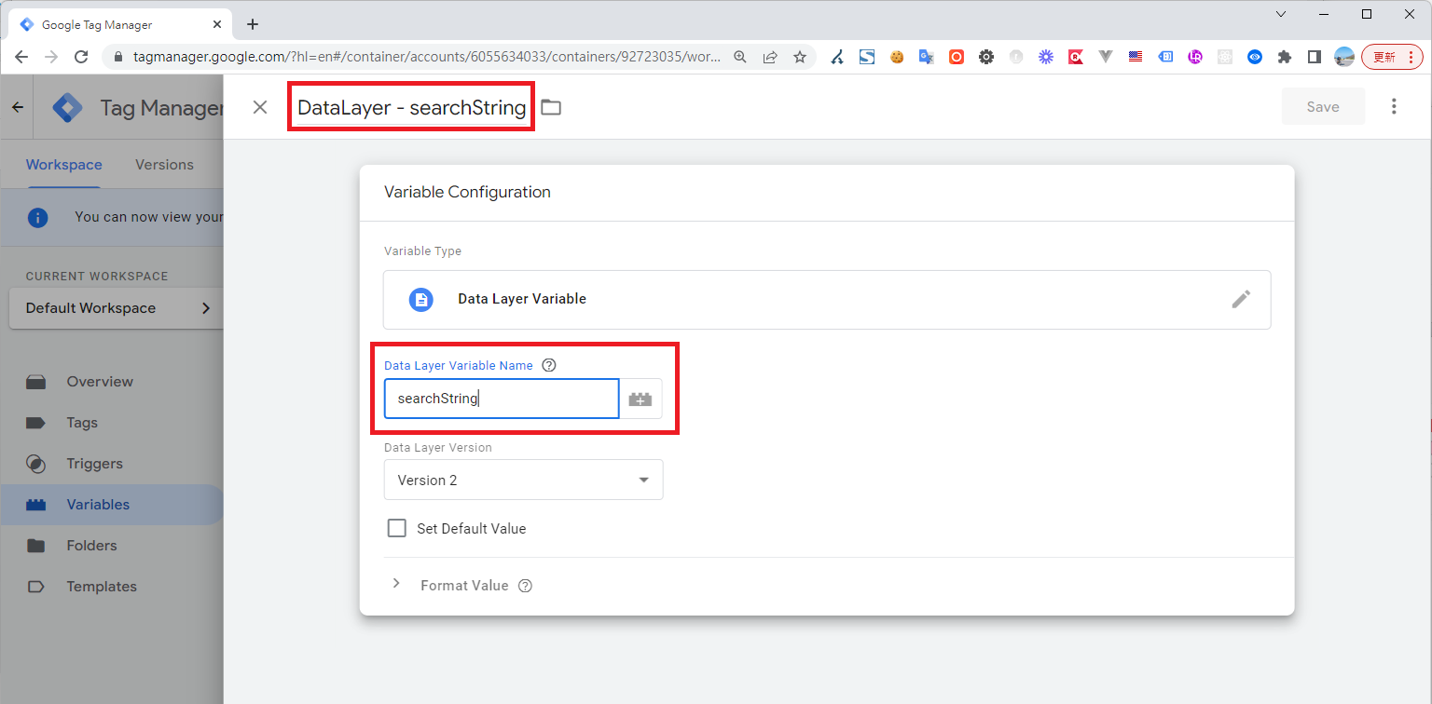Image resolution: width=1432 pixels, height=704 pixels.
Task: Click the folder icon beside variable title
Action: [551, 107]
